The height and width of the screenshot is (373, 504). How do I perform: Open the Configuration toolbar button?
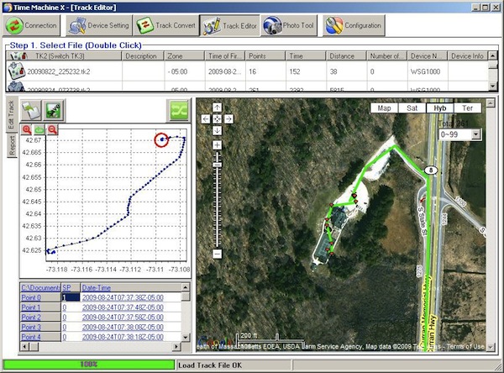tap(354, 25)
